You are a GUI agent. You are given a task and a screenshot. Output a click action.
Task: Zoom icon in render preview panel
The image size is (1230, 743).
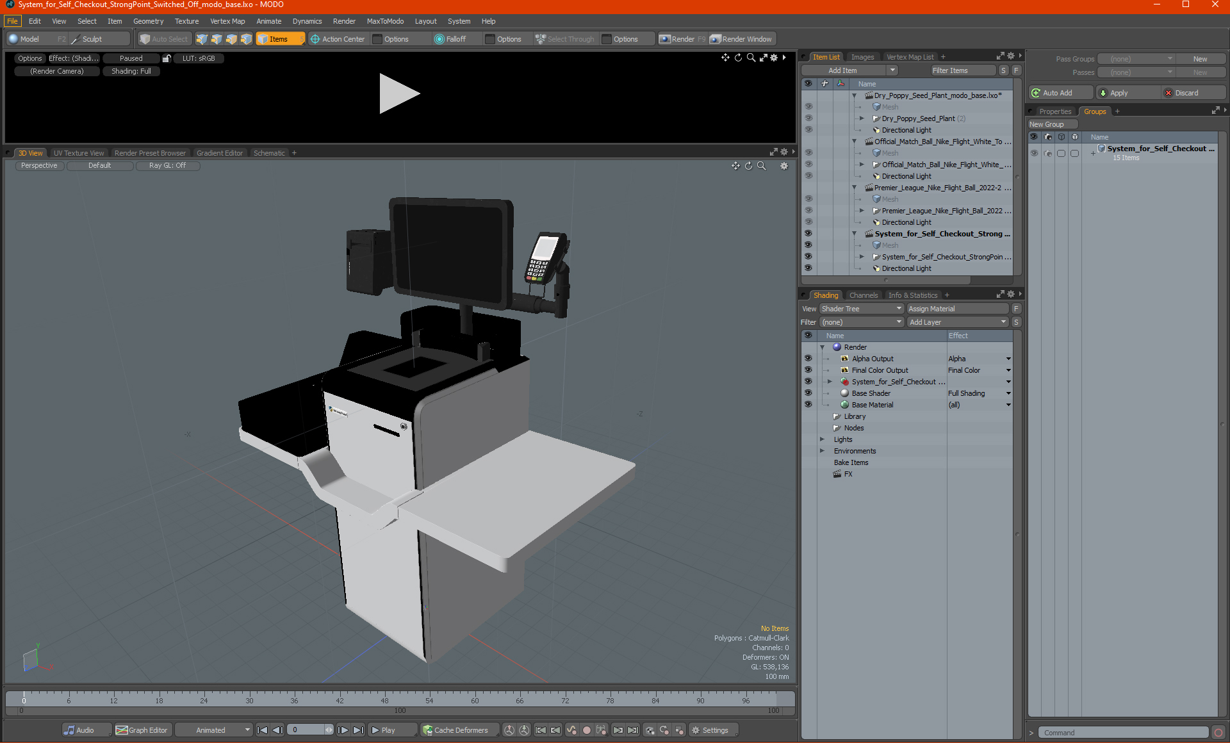pyautogui.click(x=751, y=58)
